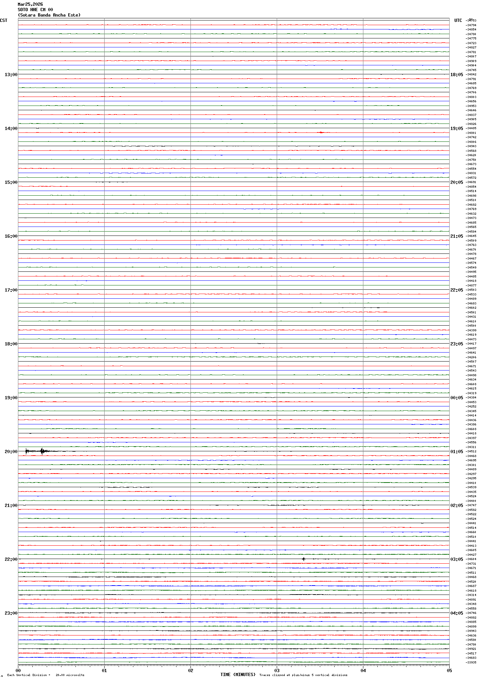Click the small spike on the 22:00 trace
Viewport: 478px width, 680px height.
[x=304, y=559]
